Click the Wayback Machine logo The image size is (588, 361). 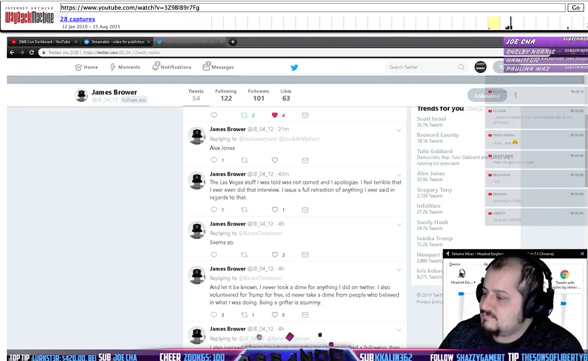tap(29, 16)
